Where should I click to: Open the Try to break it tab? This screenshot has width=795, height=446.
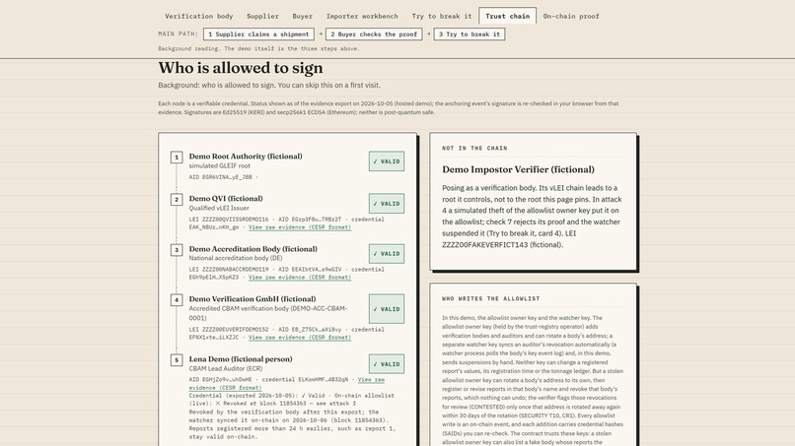click(x=442, y=16)
